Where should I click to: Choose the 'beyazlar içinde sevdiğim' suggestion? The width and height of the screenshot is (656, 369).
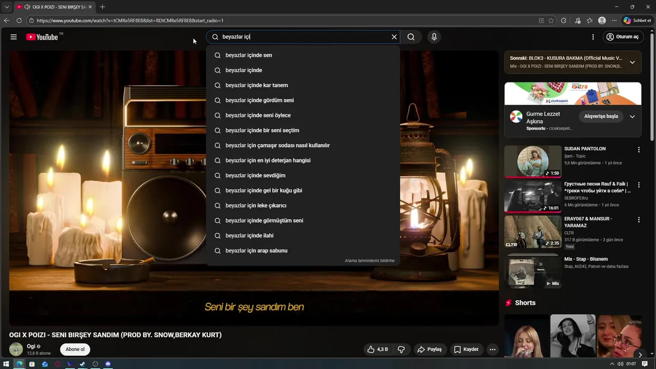[303, 175]
